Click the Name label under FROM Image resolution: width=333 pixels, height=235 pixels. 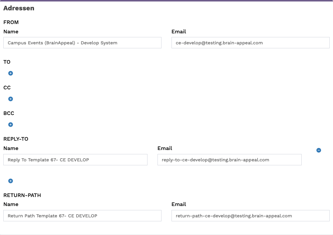coord(11,32)
